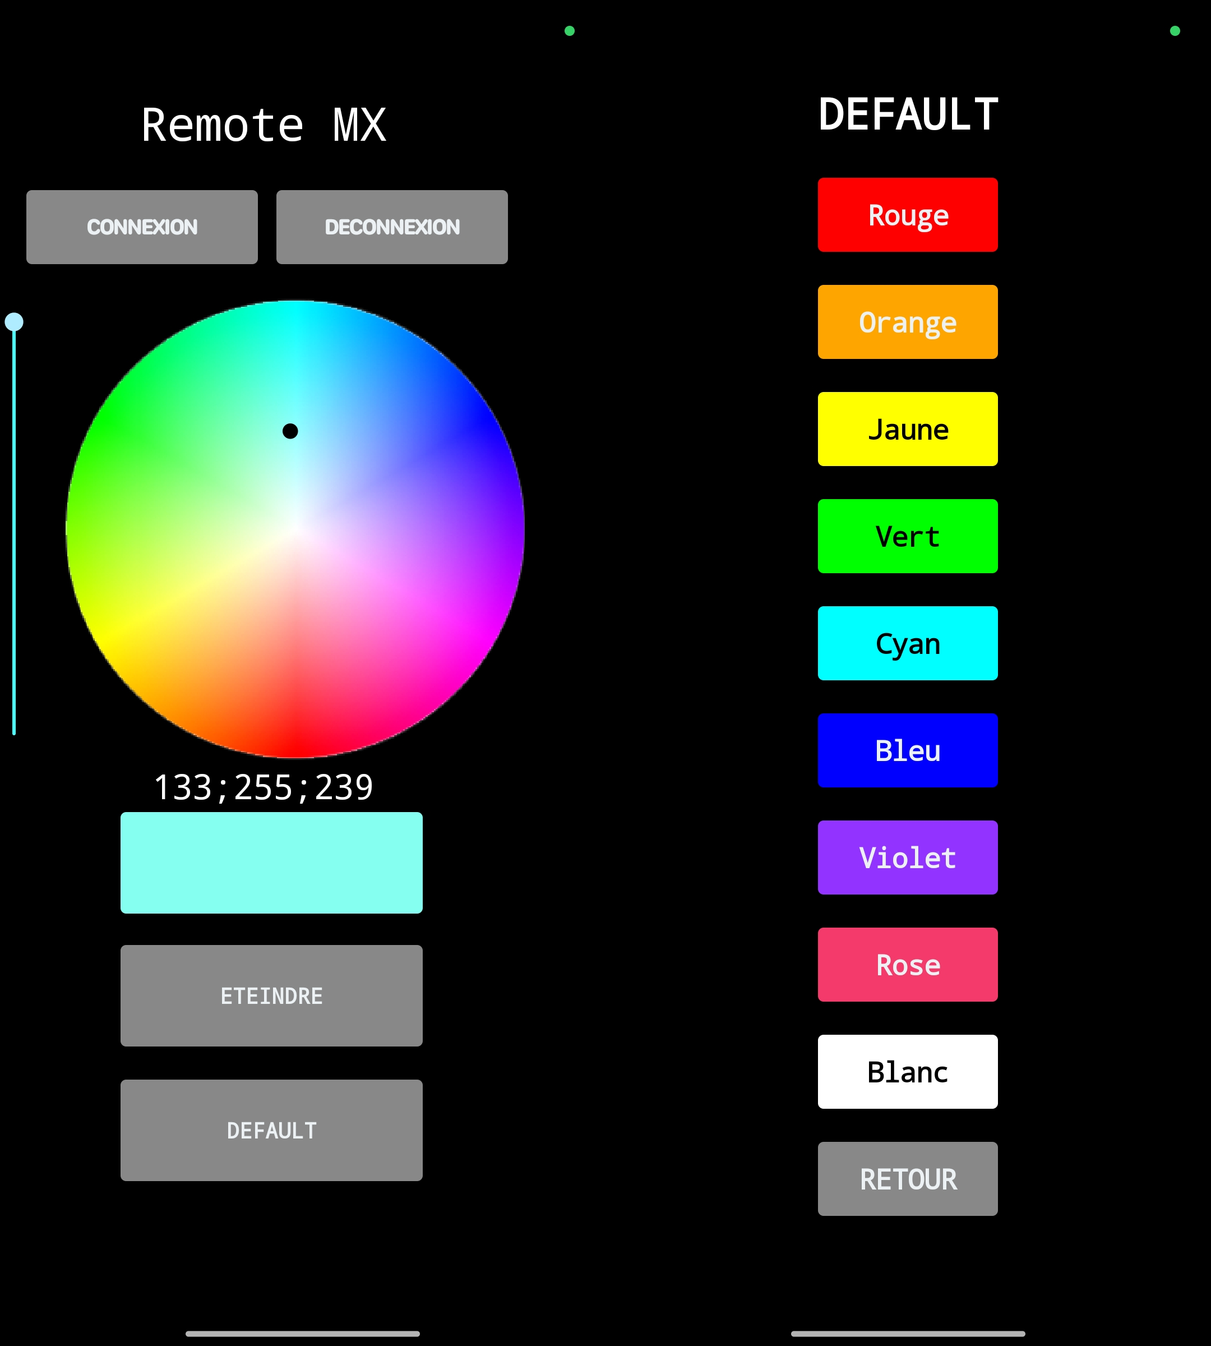Viewport: 1211px width, 1346px height.
Task: Go back with RETOUR button
Action: coord(907,1178)
